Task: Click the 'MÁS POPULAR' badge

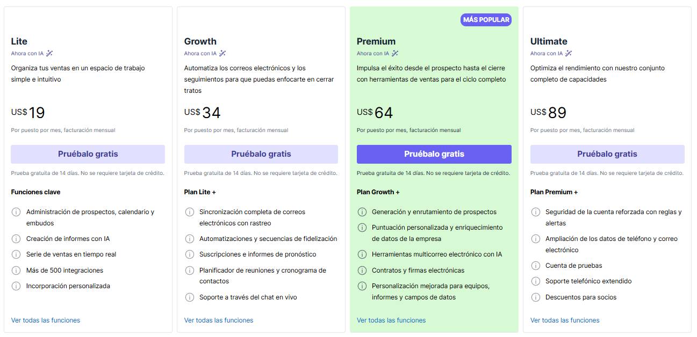Action: coord(486,19)
